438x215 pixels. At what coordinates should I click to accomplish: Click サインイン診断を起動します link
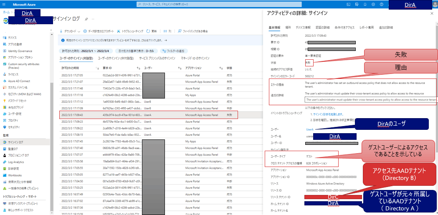pyautogui.click(x=328, y=114)
